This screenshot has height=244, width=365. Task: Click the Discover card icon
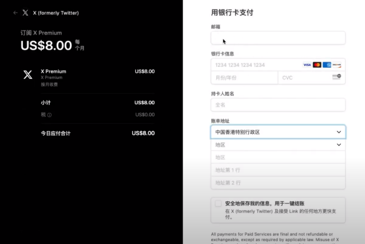click(337, 65)
